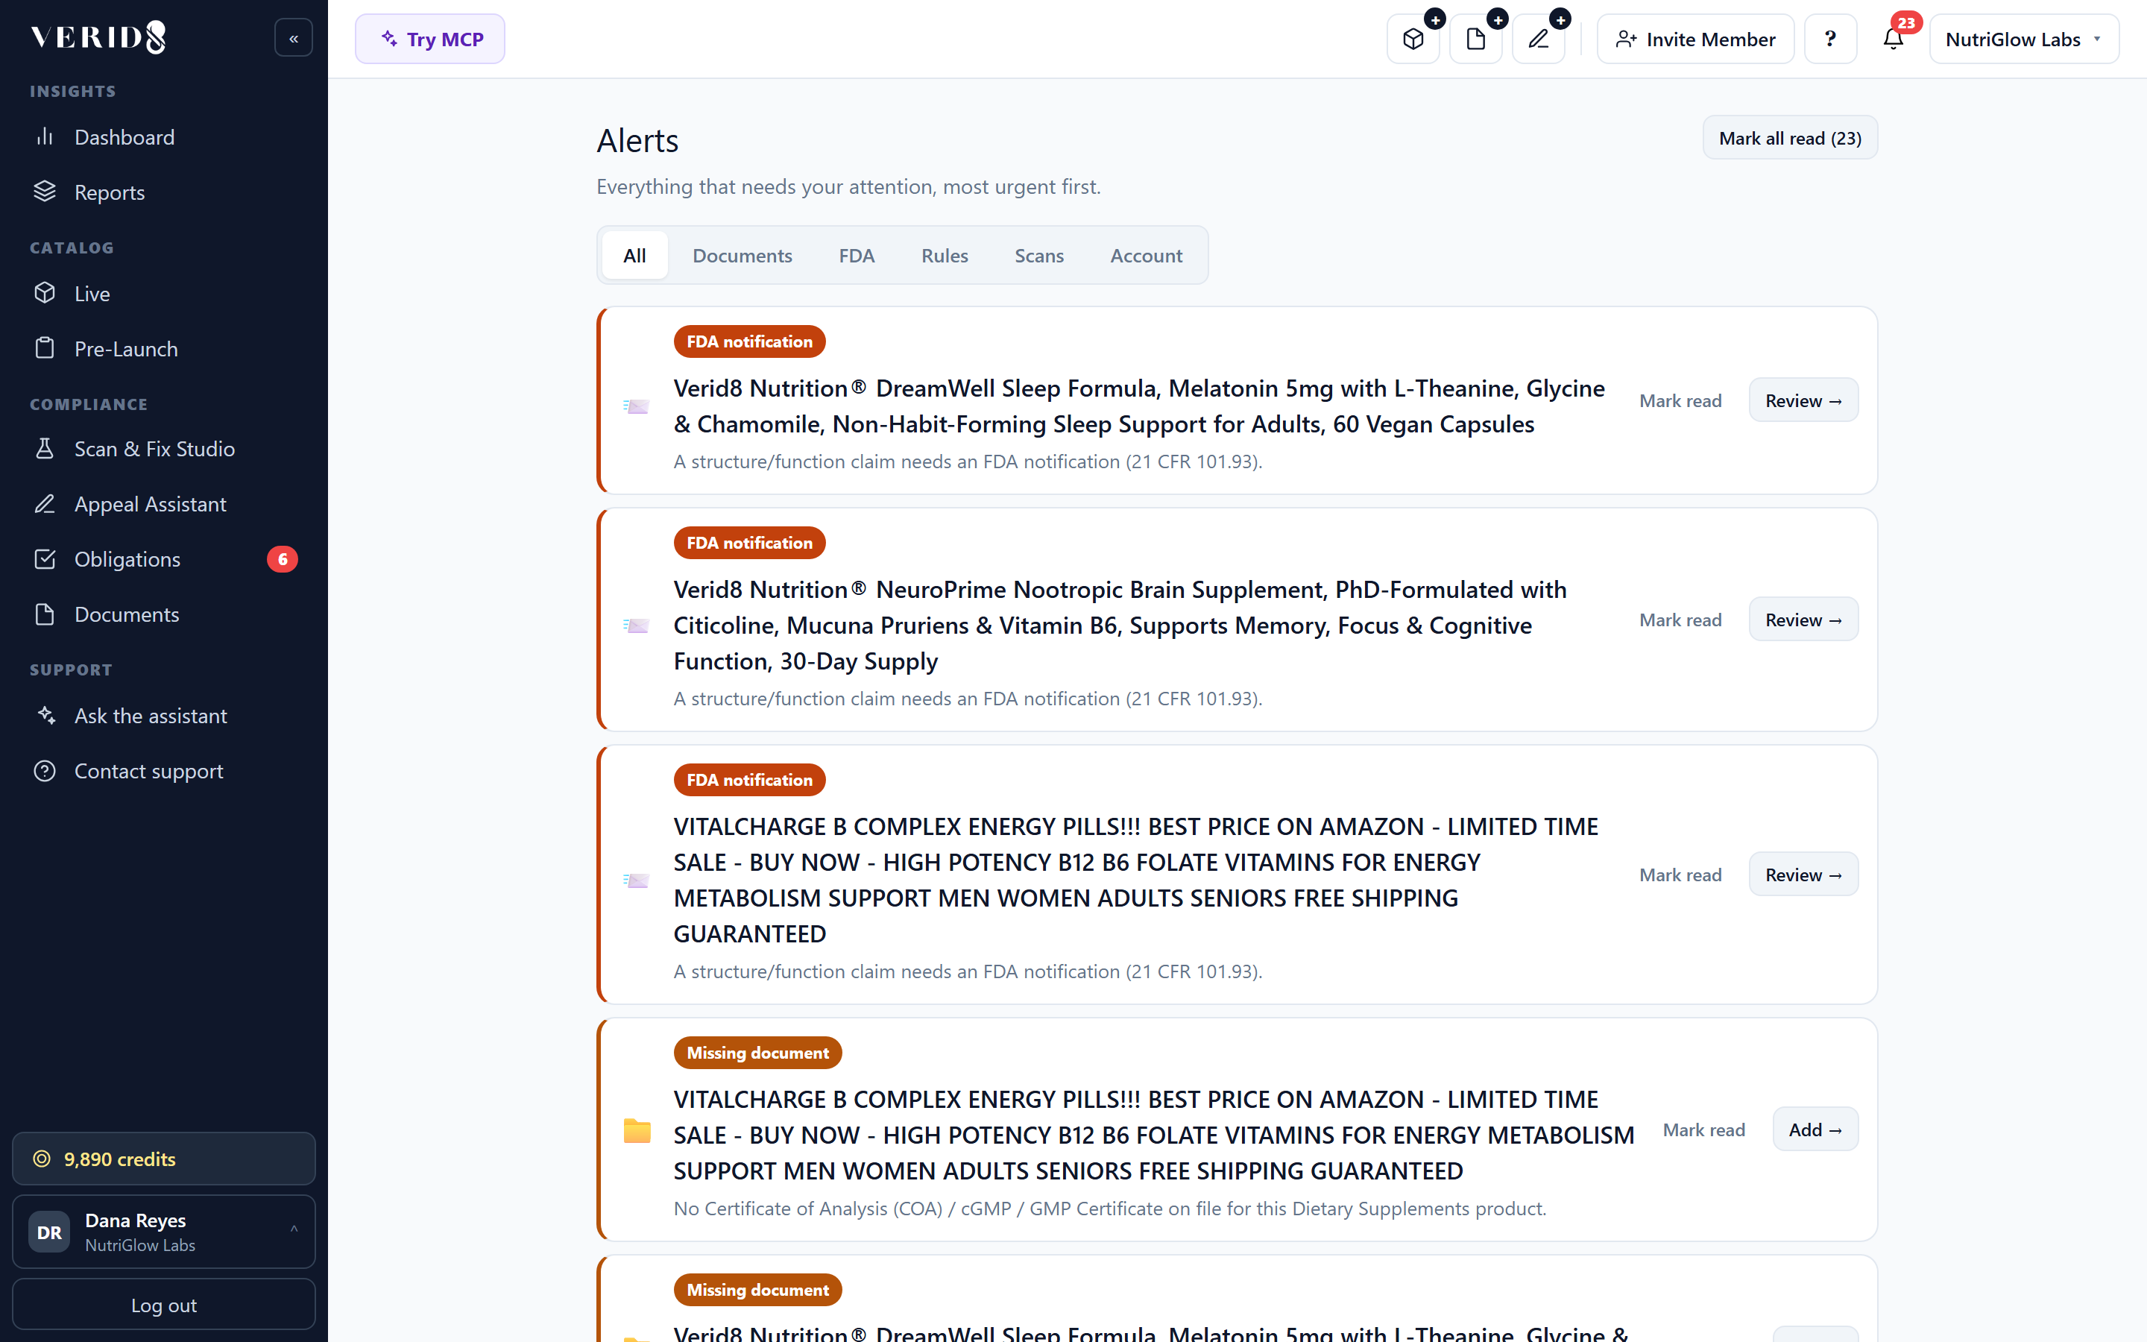Viewport: 2147px width, 1342px height.
Task: Expand the NutriGlow Labs workspace dropdown
Action: 2024,39
